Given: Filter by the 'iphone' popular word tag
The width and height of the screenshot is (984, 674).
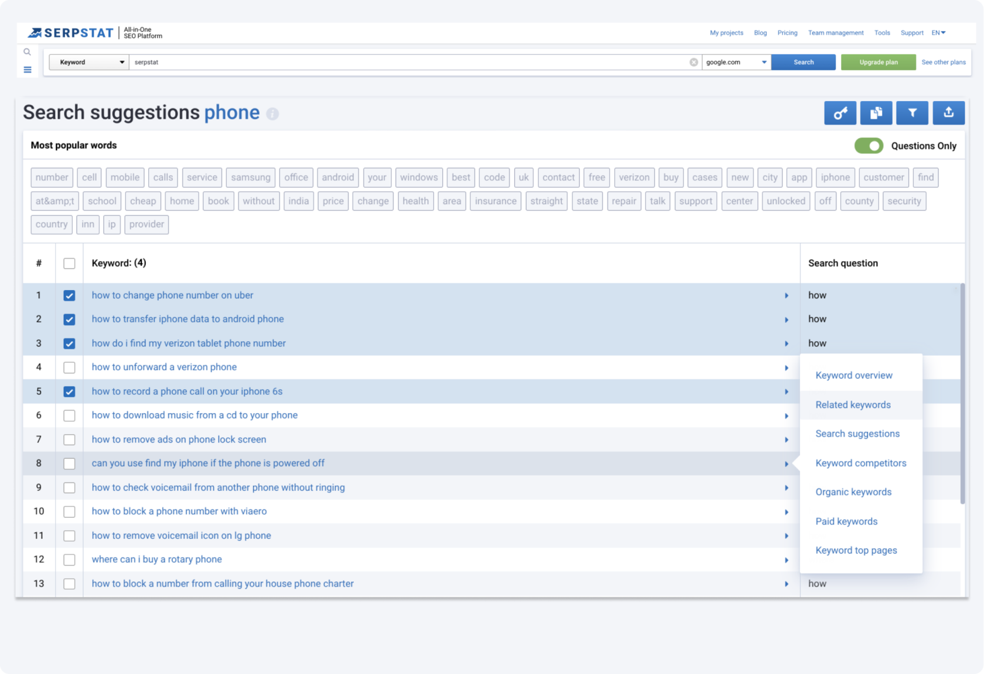Looking at the screenshot, I should (835, 177).
